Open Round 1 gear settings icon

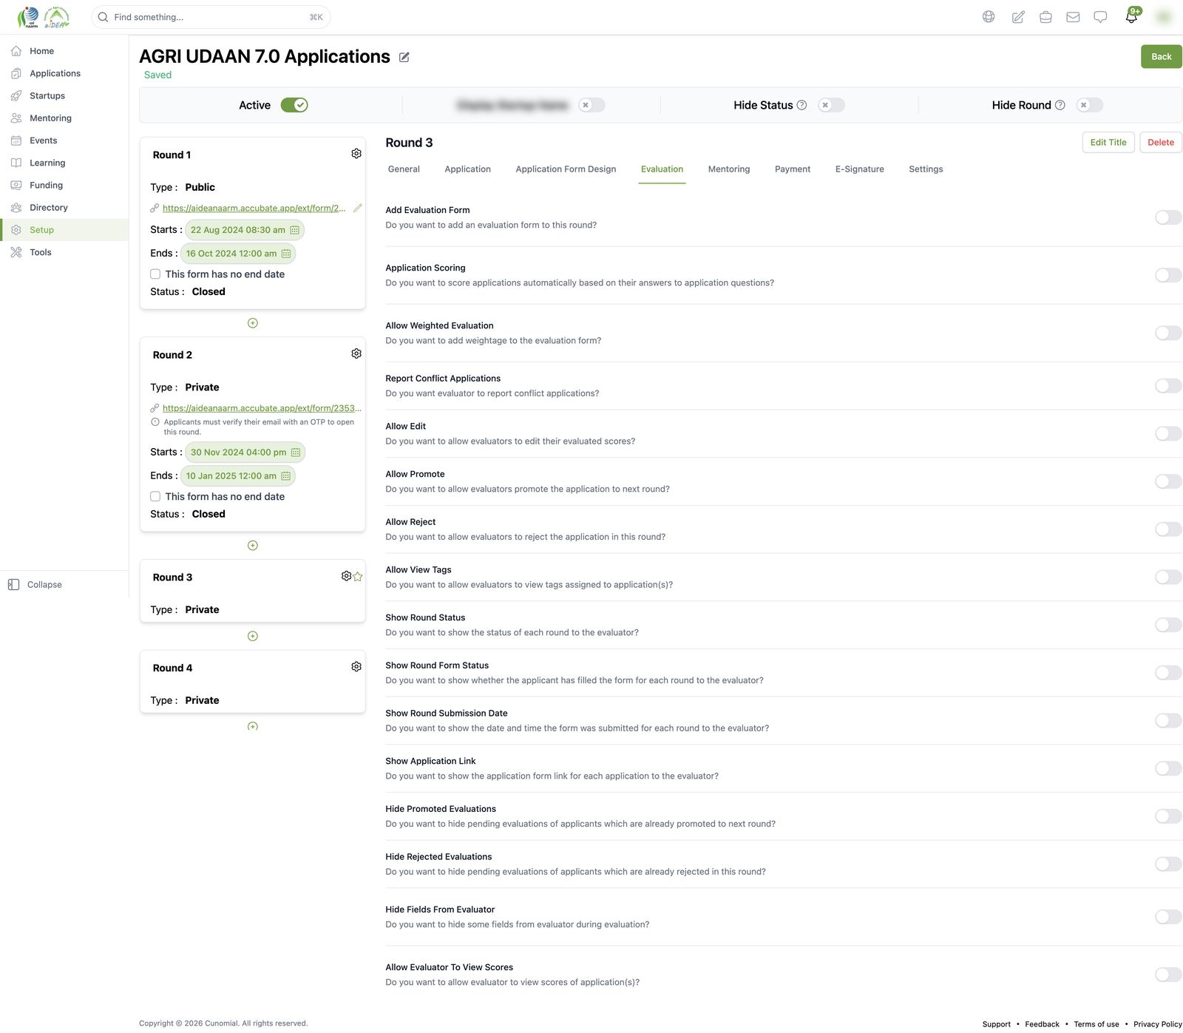pos(356,153)
